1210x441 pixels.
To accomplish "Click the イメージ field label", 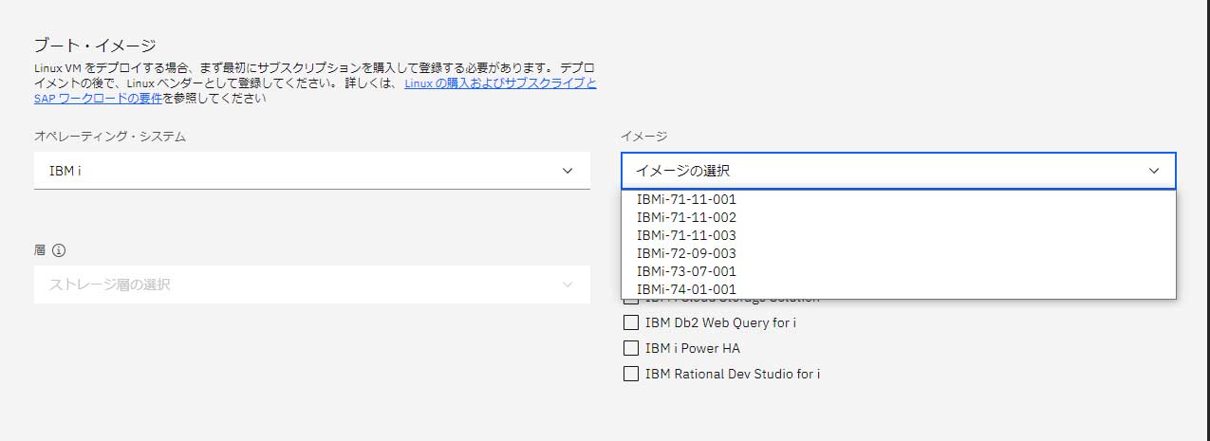I will [x=643, y=137].
